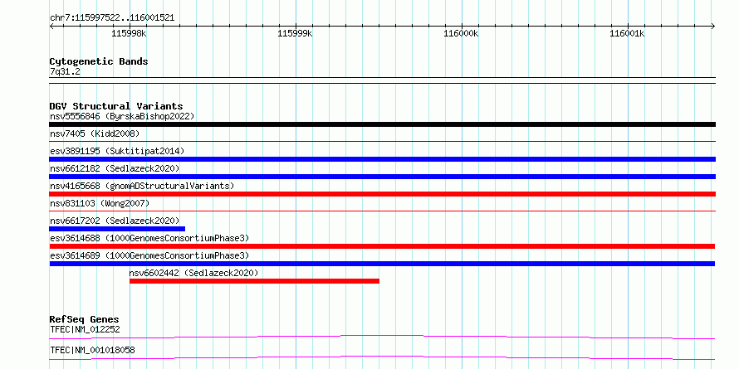Image resolution: width=739 pixels, height=369 pixels.
Task: Click the red esv3614688 variant bar
Action: pos(382,246)
